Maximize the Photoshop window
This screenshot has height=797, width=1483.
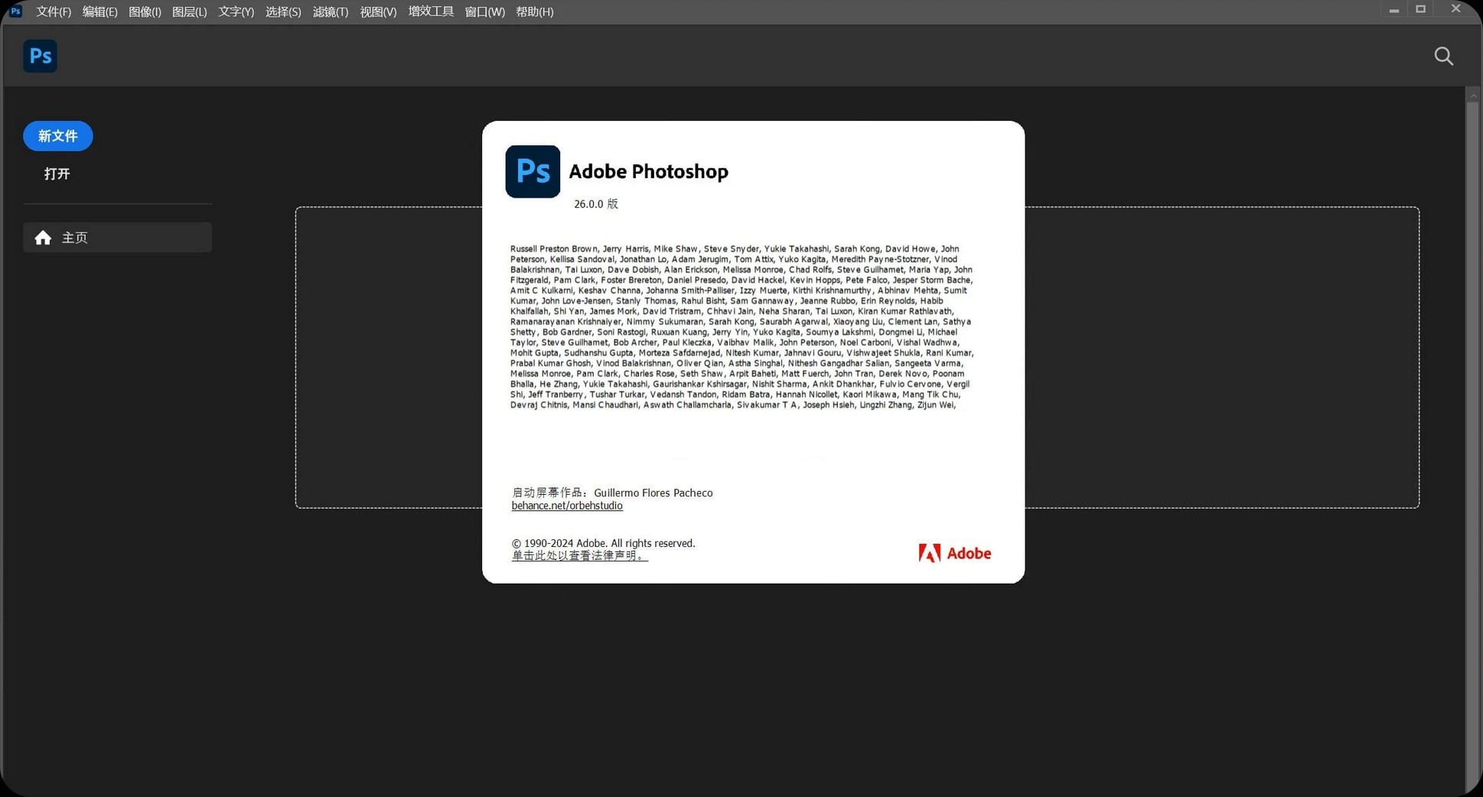(1420, 9)
